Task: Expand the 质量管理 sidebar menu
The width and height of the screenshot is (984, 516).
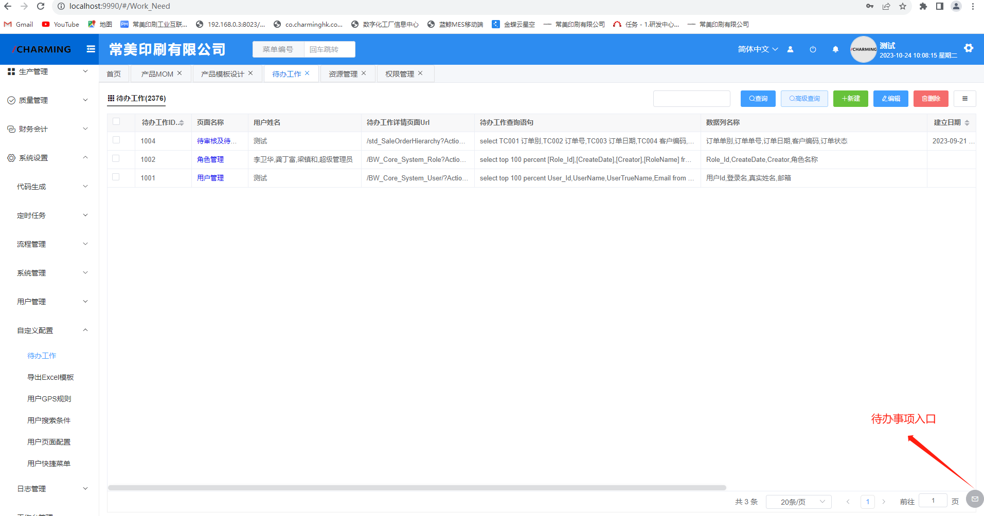Action: (x=49, y=100)
